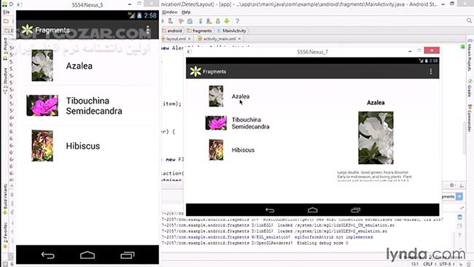Click Azalea list thumbnail in Nexus 7
Viewport: 474px width, 267px height.
click(x=216, y=96)
